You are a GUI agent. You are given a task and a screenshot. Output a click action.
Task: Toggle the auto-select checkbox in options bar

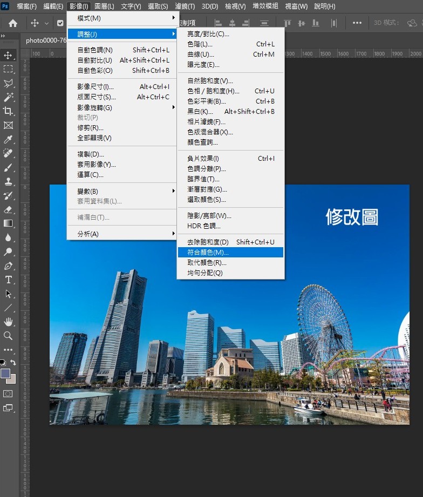60,23
